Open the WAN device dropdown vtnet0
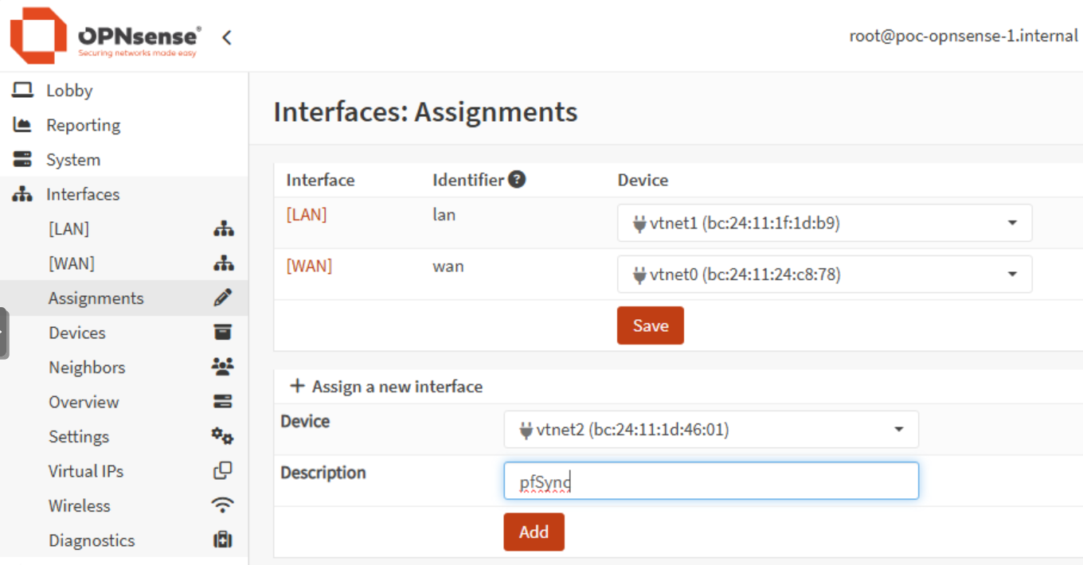The image size is (1083, 565). (x=824, y=275)
